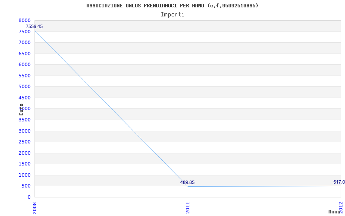Click the 517.0 data point label
This screenshot has height=216, width=345.
coord(339,182)
